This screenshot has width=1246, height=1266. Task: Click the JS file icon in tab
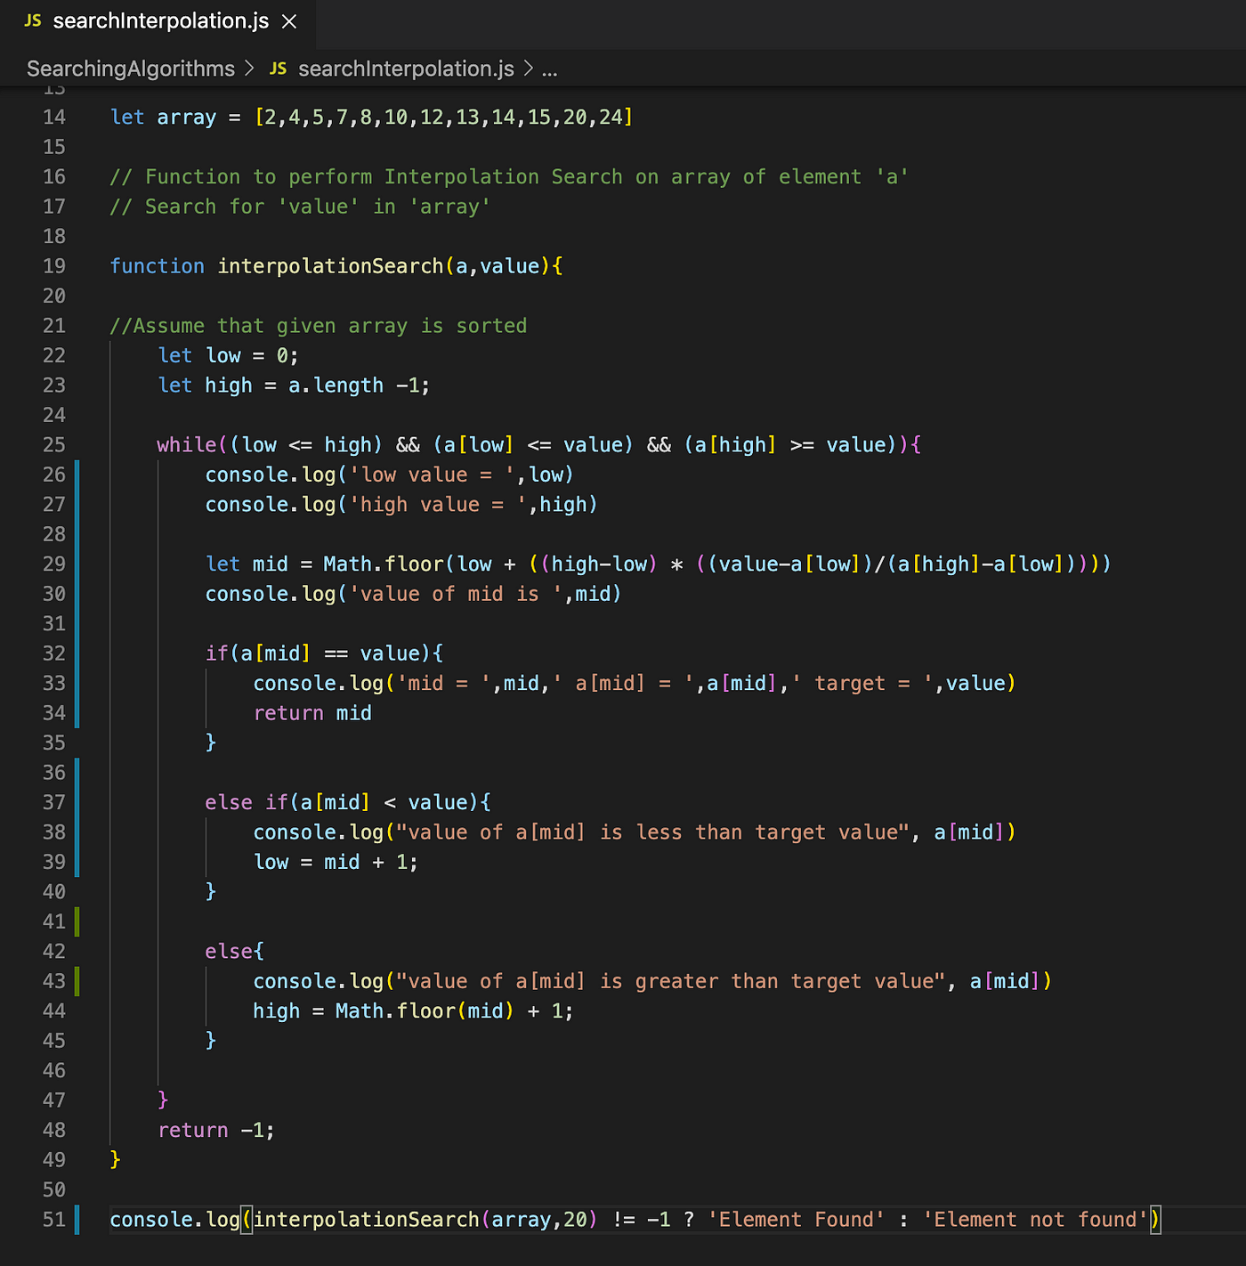coord(33,20)
